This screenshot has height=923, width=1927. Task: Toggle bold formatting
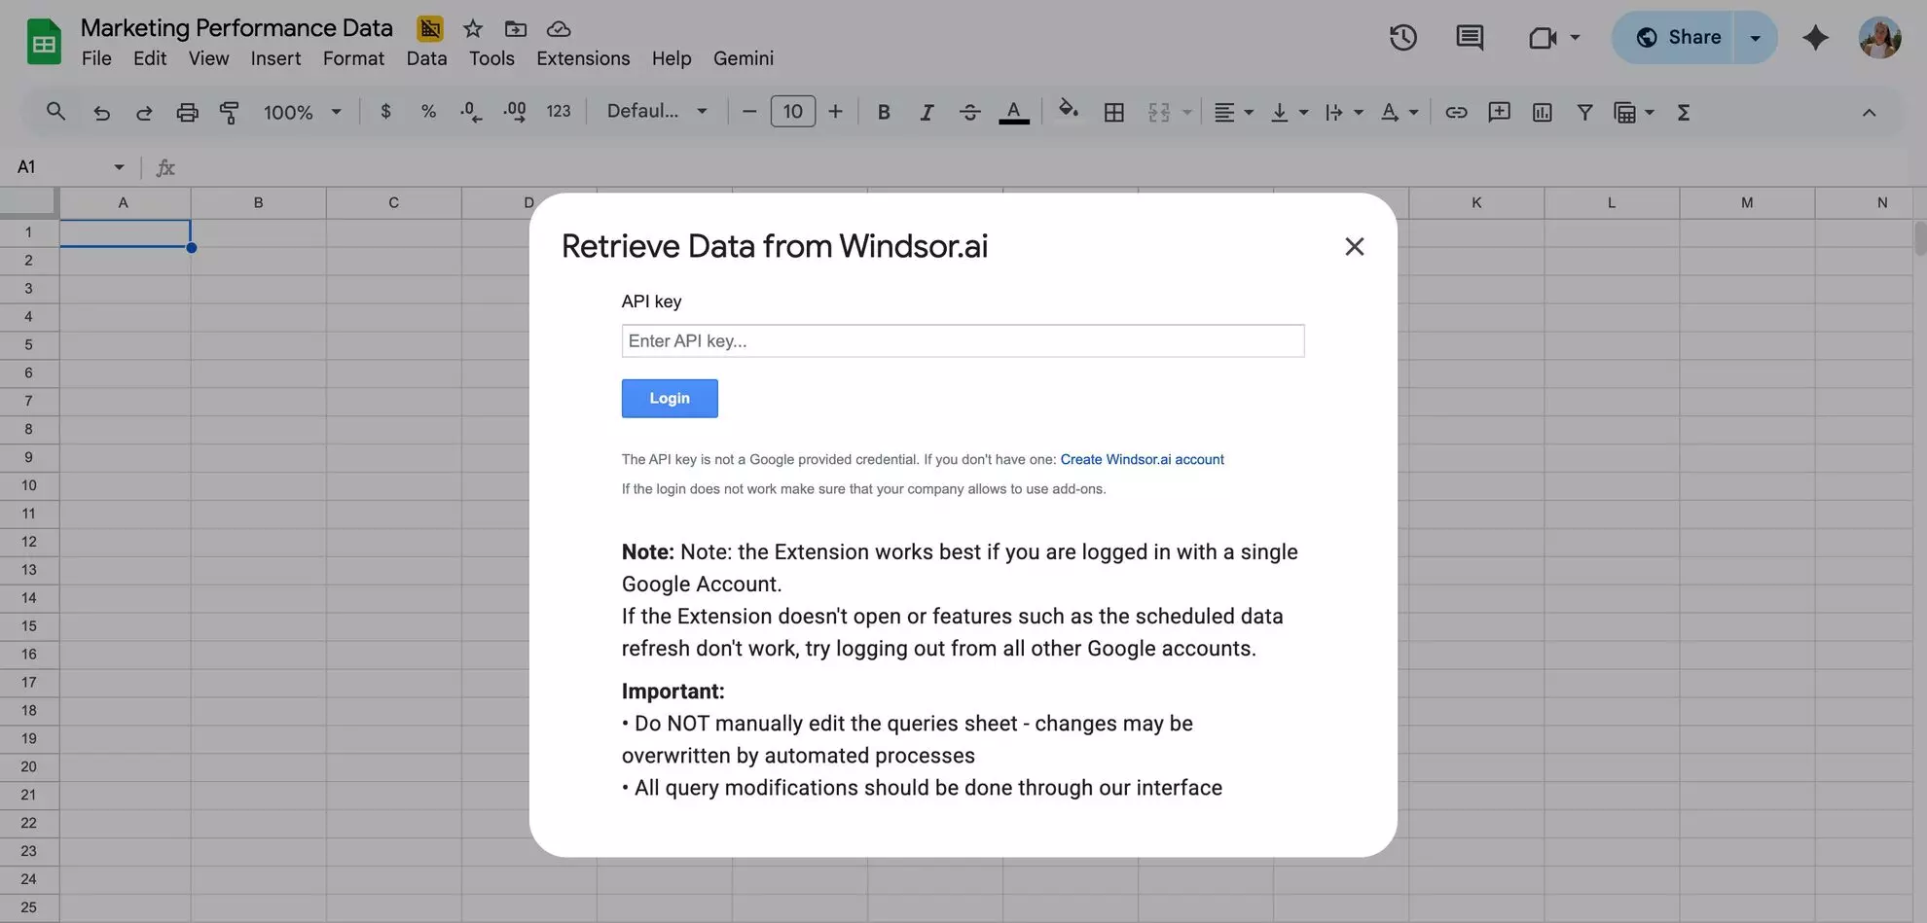coord(884,111)
